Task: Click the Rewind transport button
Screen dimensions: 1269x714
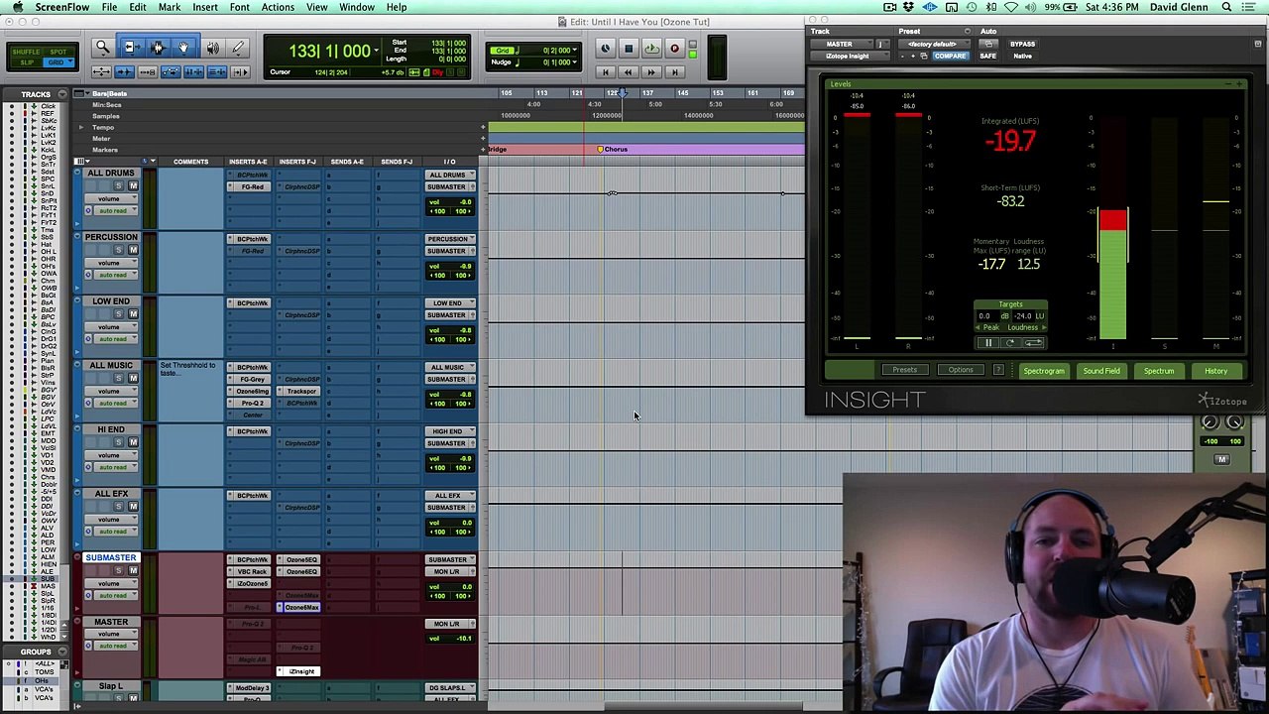Action: [629, 71]
